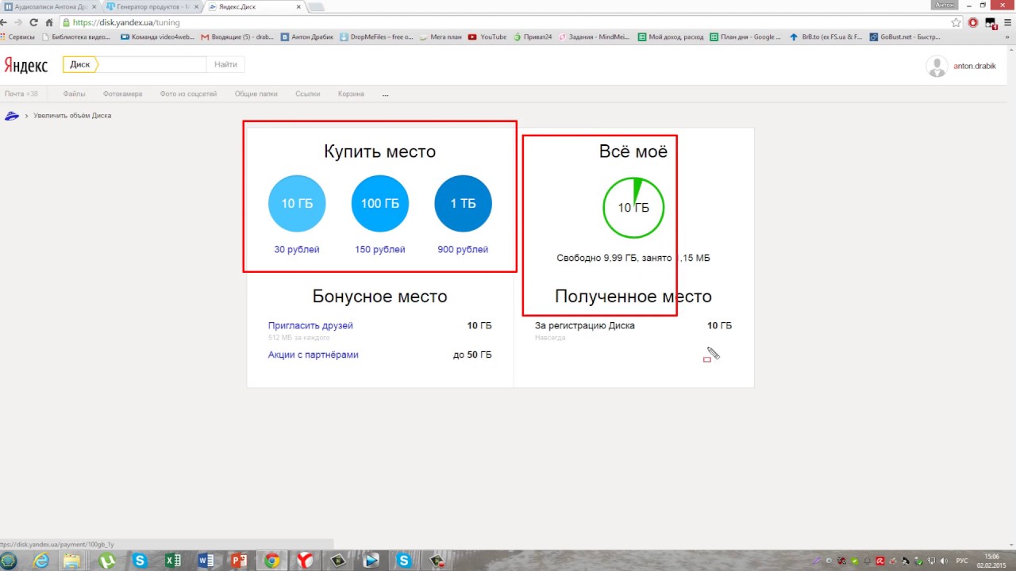Image resolution: width=1016 pixels, height=571 pixels.
Task: Click the 10 ГБ storage usage pie chart
Action: (633, 209)
